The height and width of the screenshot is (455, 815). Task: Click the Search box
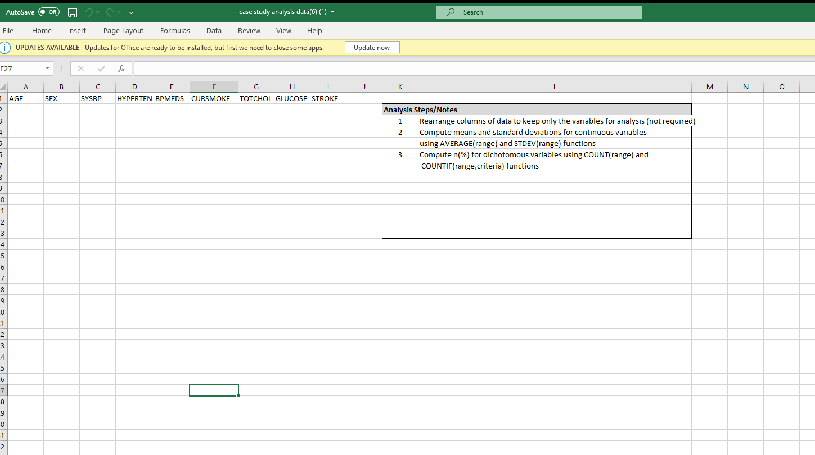(538, 12)
